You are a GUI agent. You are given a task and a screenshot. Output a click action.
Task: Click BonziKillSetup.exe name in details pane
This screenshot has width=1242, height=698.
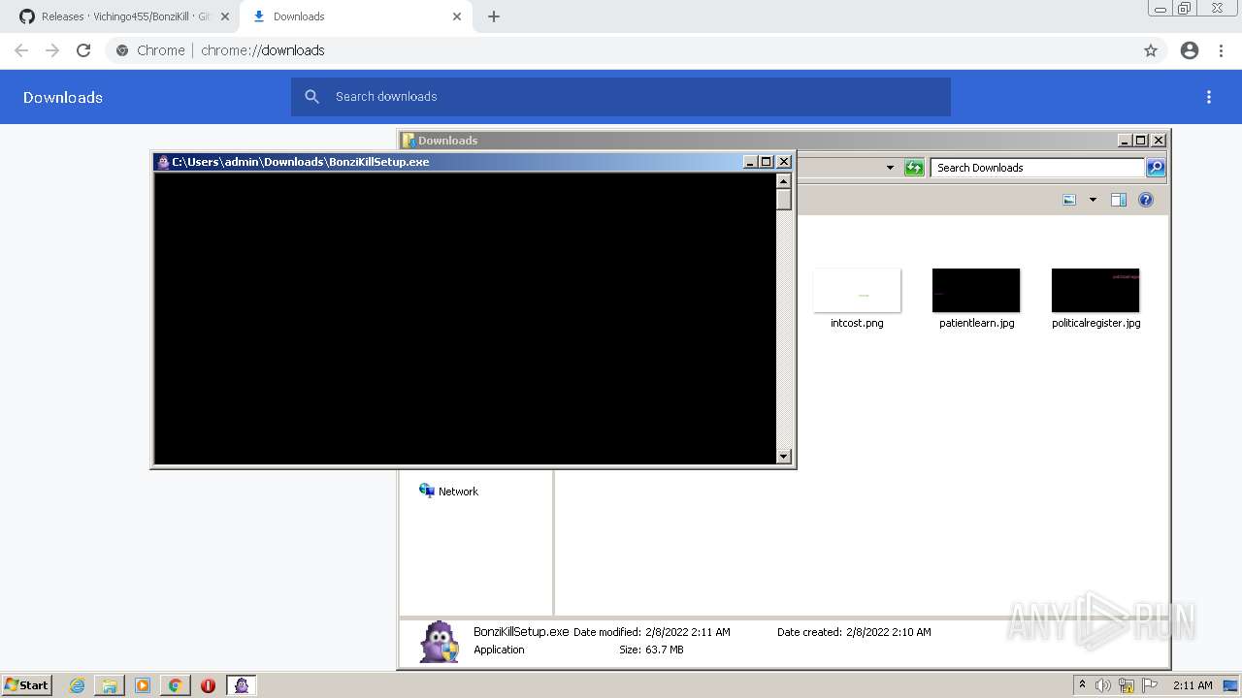coord(521,631)
